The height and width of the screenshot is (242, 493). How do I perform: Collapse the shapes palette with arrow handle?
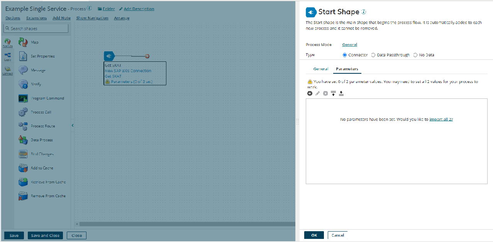coord(73,125)
